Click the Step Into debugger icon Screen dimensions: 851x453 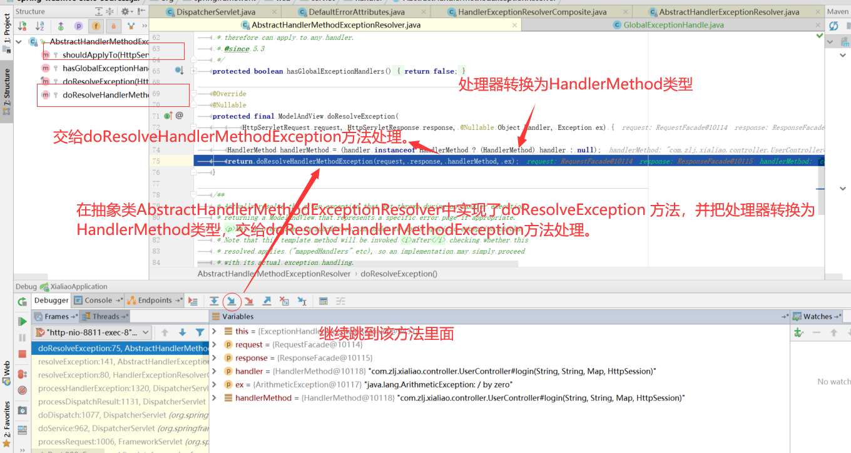pos(232,301)
